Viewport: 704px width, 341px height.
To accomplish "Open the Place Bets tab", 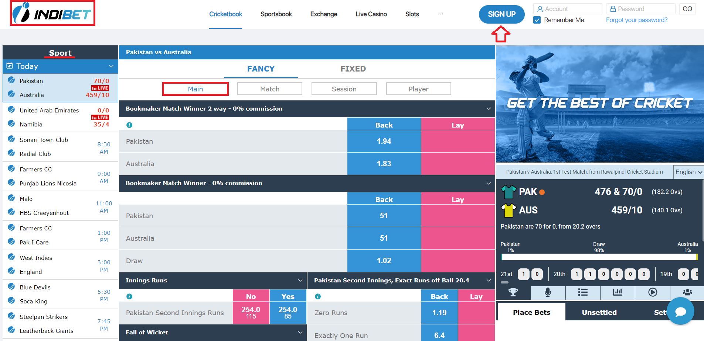I will coord(531,312).
